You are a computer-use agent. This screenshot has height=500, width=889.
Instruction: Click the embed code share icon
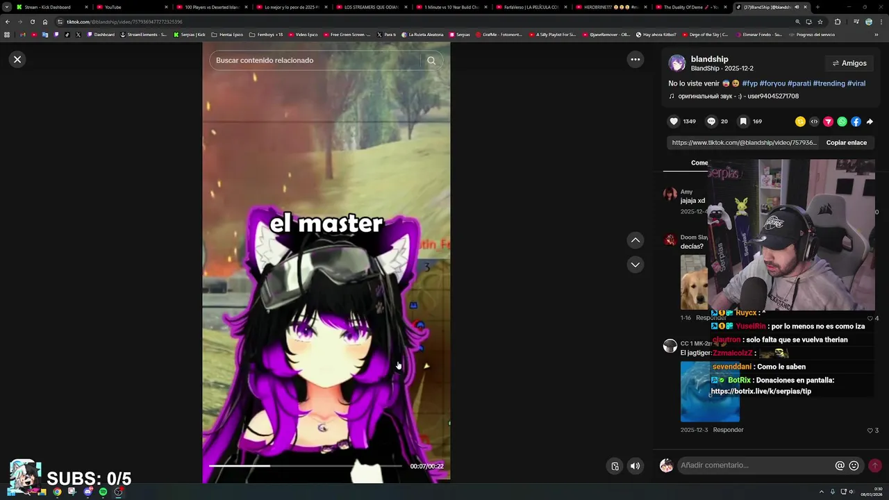[814, 122]
